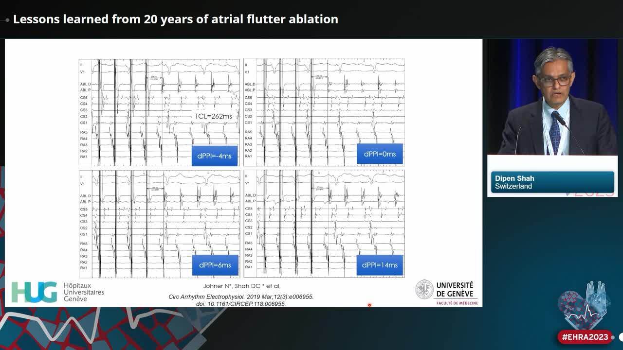
Task: Select the dPPI=14ms blue label
Action: pos(381,265)
